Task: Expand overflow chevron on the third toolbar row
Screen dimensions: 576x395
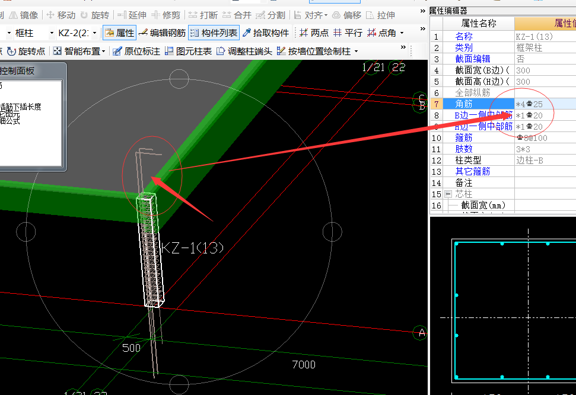Action: click(403, 47)
